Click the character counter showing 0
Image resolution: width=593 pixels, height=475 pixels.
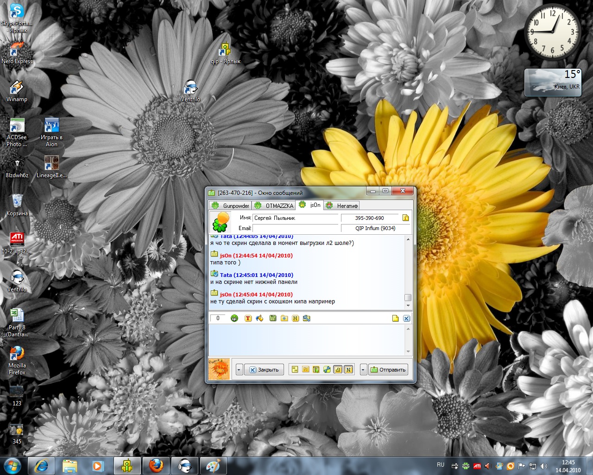pos(218,318)
